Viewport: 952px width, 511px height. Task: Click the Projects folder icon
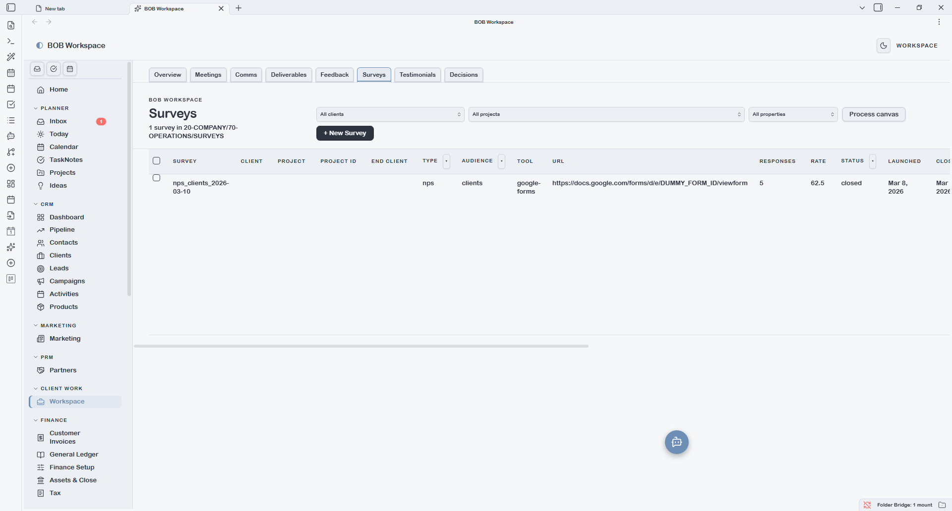41,173
